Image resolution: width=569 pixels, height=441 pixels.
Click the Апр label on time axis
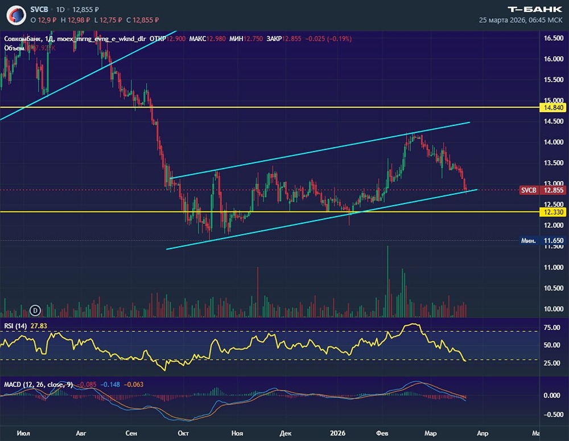coord(483,434)
